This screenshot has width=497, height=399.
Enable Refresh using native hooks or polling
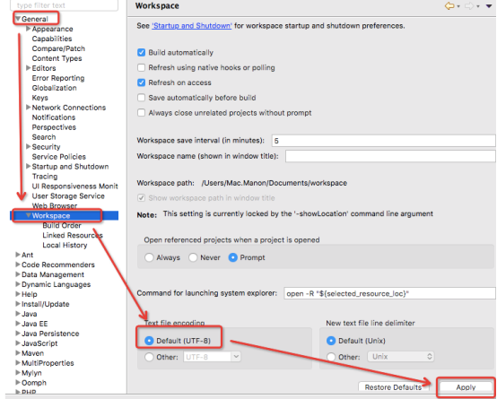[141, 67]
